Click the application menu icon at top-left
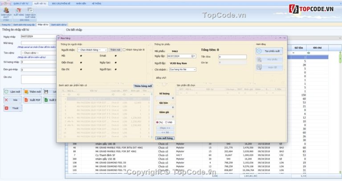The image size is (342, 181). pyautogui.click(x=5, y=4)
